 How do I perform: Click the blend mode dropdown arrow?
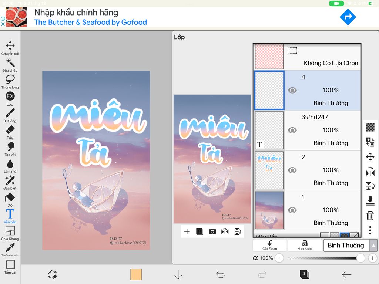click(373, 246)
